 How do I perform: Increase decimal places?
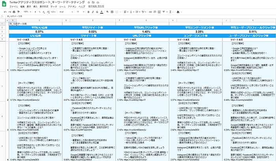click(x=48, y=12)
